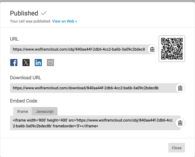Viewport: 195px width, 157px height.
Task: Share the link on LinkedIn
Action: [38, 63]
